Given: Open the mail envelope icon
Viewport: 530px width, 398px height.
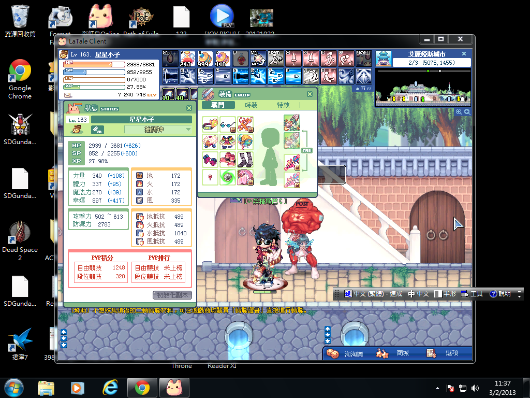Looking at the screenshot, I should [x=68, y=95].
